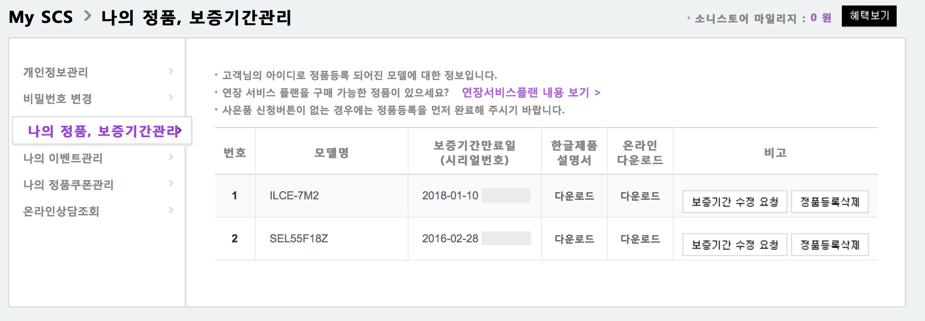Click 정품등록삭제 for ILCE-7M2
The width and height of the screenshot is (925, 321).
(x=829, y=202)
